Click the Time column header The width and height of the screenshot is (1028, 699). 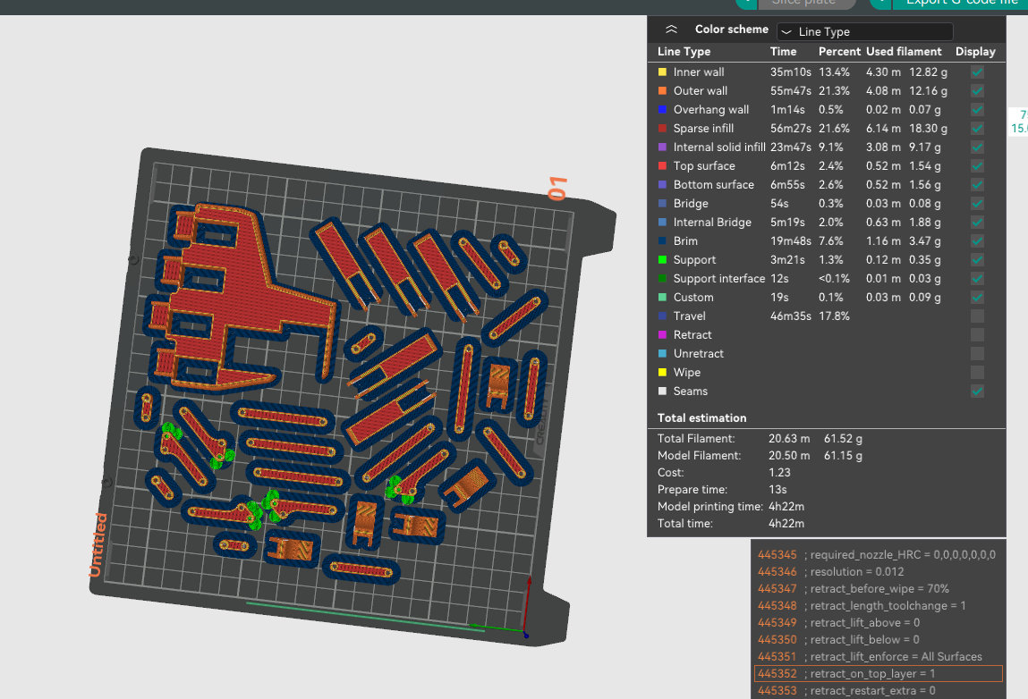coord(784,52)
